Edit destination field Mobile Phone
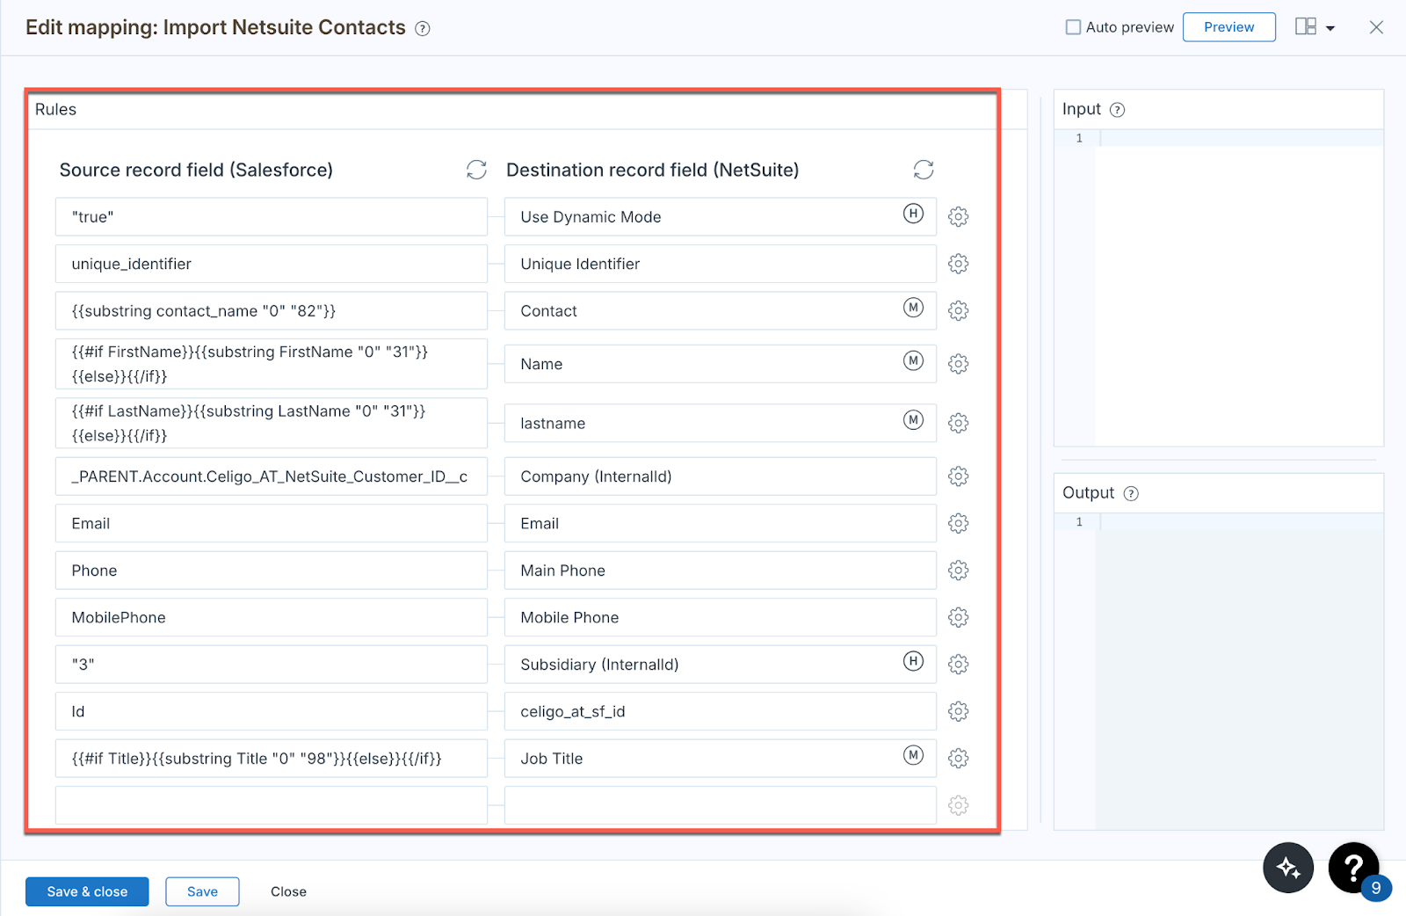The image size is (1406, 916). point(720,617)
